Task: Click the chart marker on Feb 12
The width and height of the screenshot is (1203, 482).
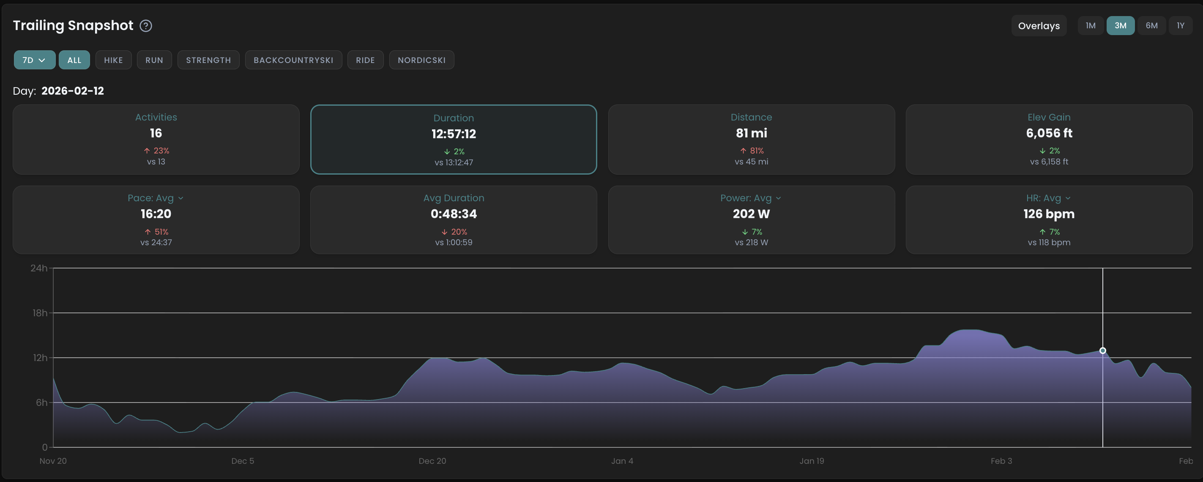Action: point(1102,350)
